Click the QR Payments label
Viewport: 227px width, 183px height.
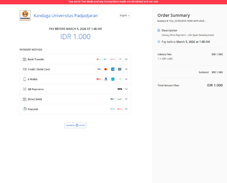pyautogui.click(x=36, y=89)
